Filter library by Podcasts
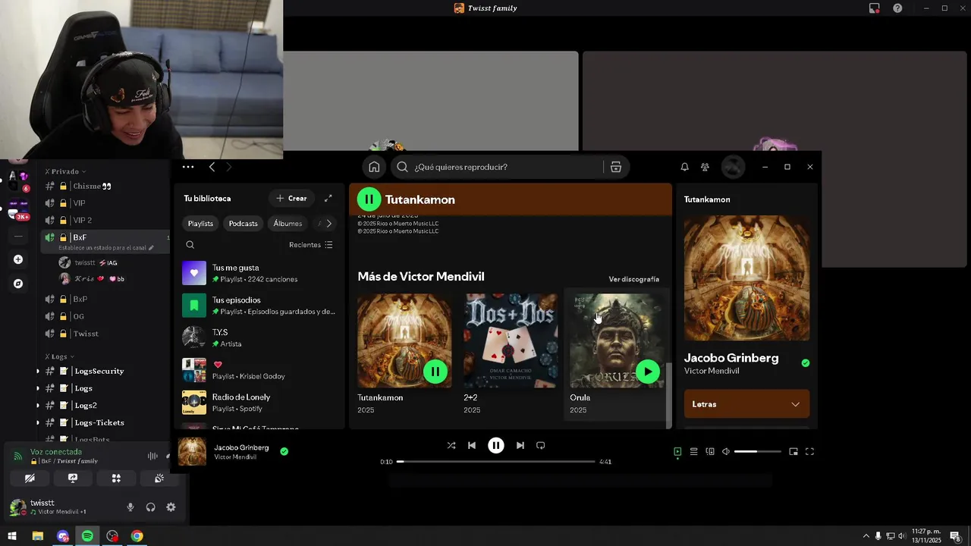 point(244,224)
